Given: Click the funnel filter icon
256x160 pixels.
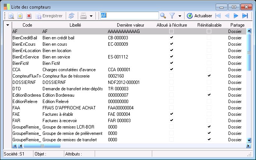Looking at the screenshot, I should pyautogui.click(x=172, y=16).
